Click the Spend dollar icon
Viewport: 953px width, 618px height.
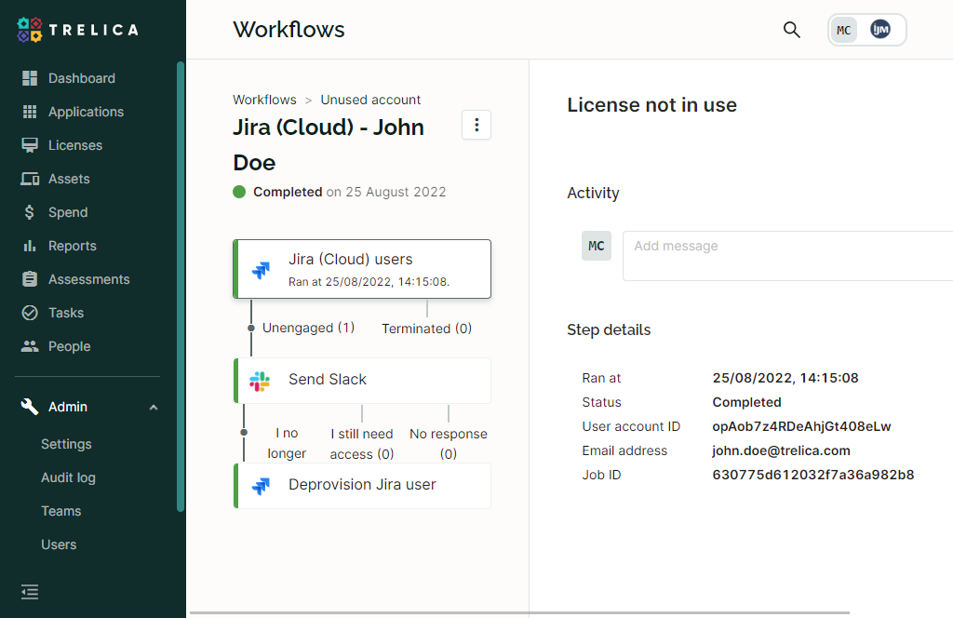point(29,212)
